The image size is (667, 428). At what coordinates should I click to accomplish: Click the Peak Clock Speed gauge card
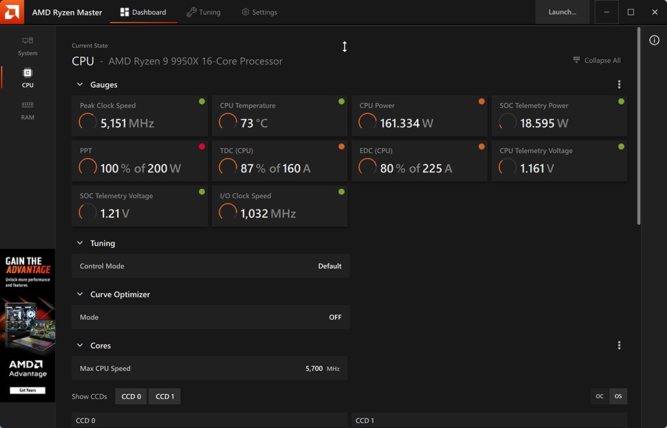coord(139,116)
